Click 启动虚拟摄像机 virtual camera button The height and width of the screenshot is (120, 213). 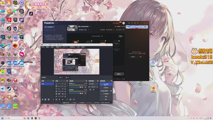tap(104, 91)
